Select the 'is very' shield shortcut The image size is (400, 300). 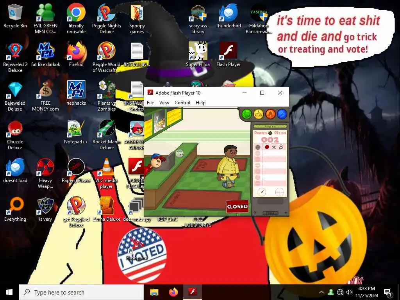(x=45, y=210)
